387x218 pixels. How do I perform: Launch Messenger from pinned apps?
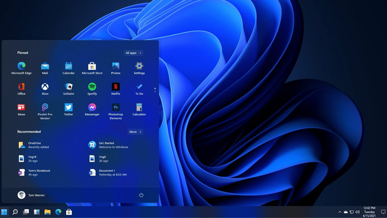pos(92,108)
